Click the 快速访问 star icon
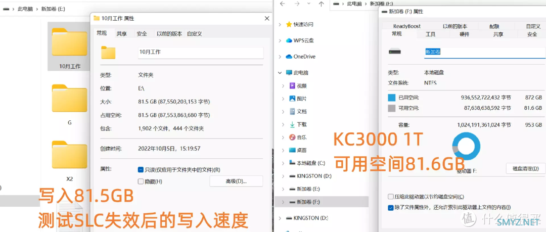 click(289, 24)
